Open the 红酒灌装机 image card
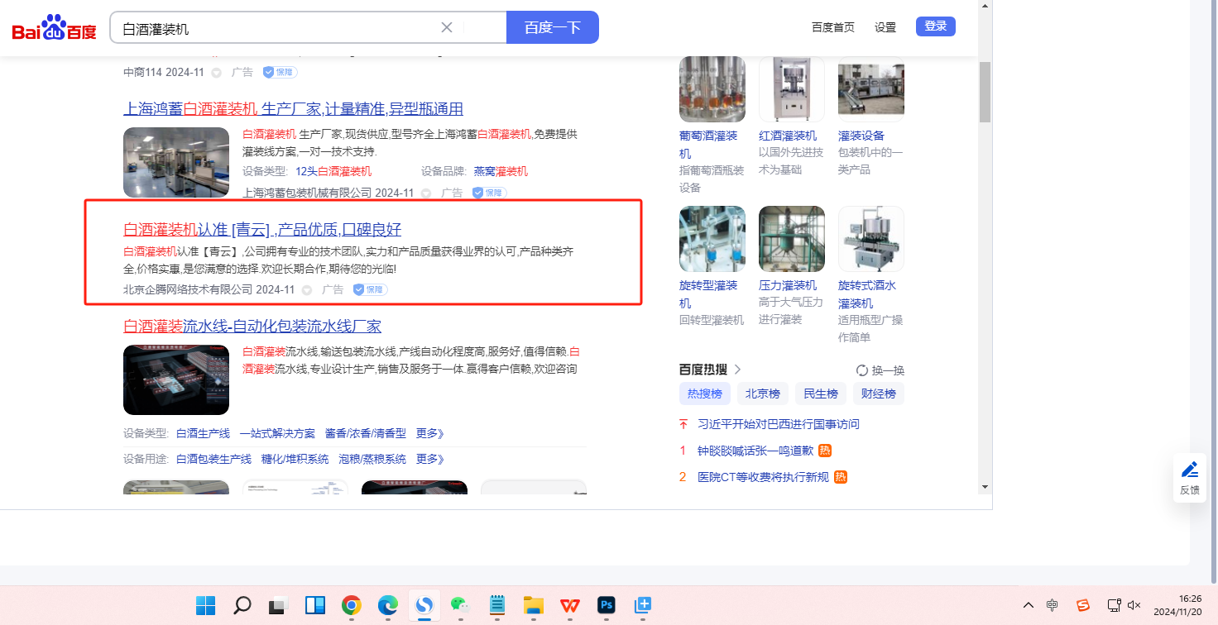Viewport: 1218px width, 625px height. pyautogui.click(x=791, y=89)
